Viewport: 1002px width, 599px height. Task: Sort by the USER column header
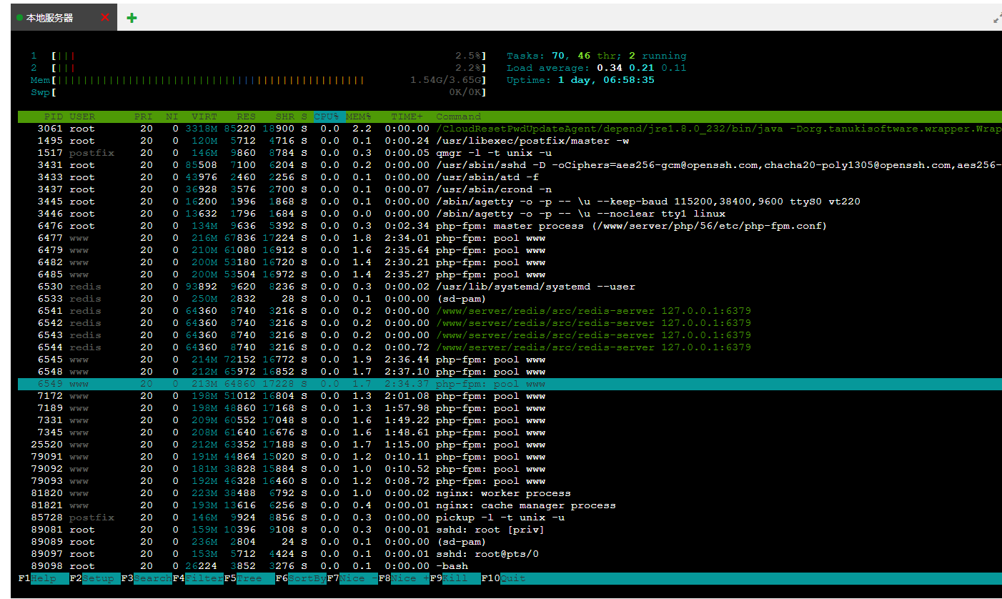82,117
